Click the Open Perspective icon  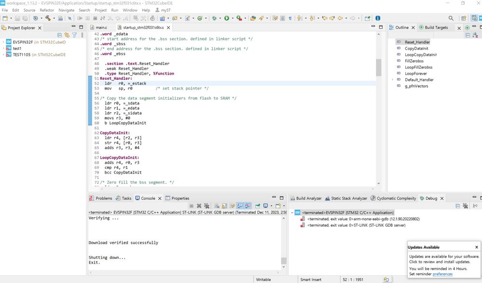464,18
